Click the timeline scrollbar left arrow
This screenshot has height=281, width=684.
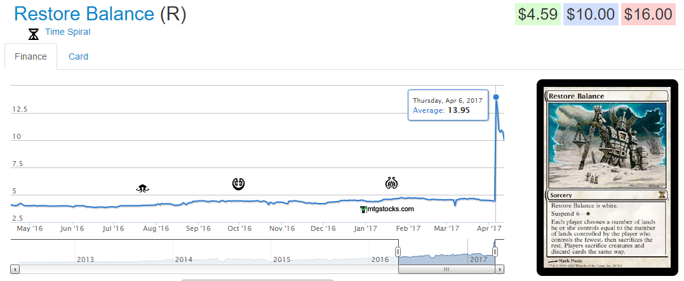(15, 269)
